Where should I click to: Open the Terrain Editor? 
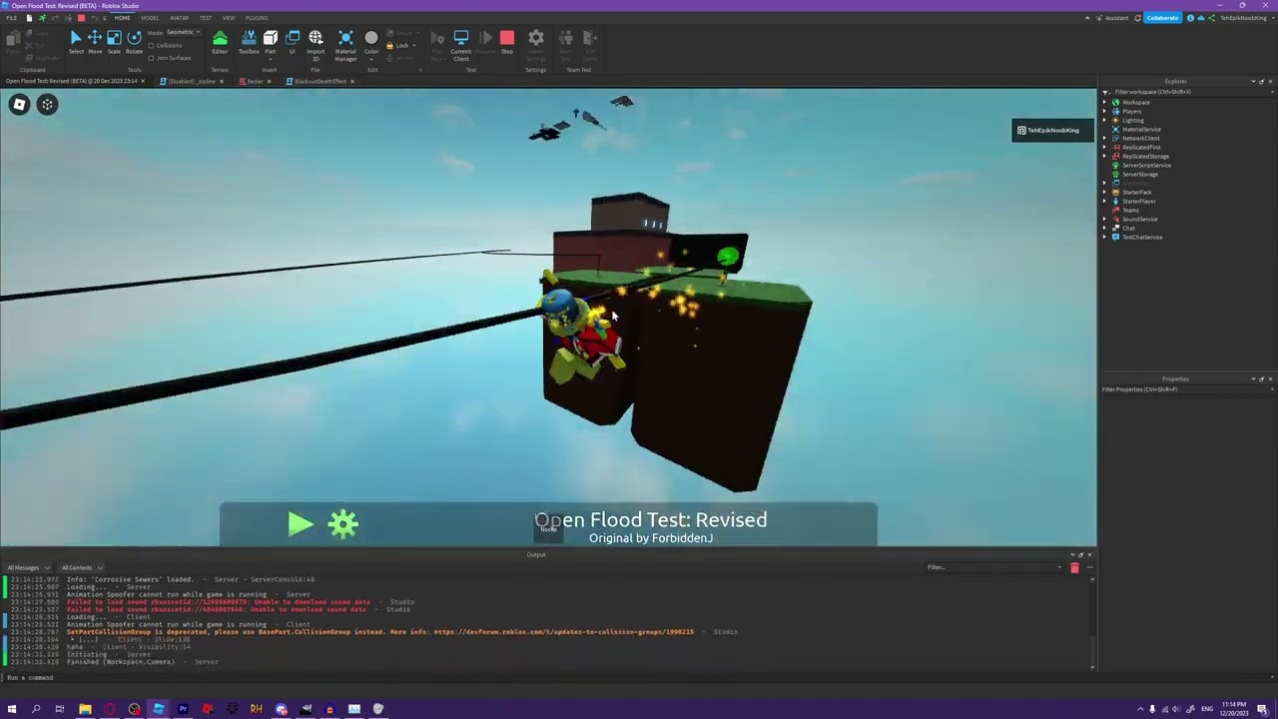coord(220,41)
